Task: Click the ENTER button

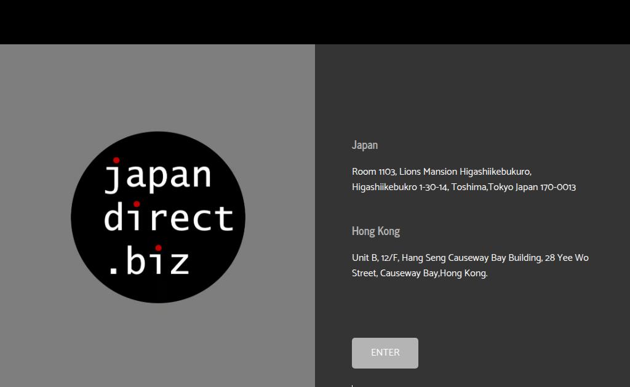Action: pyautogui.click(x=385, y=353)
